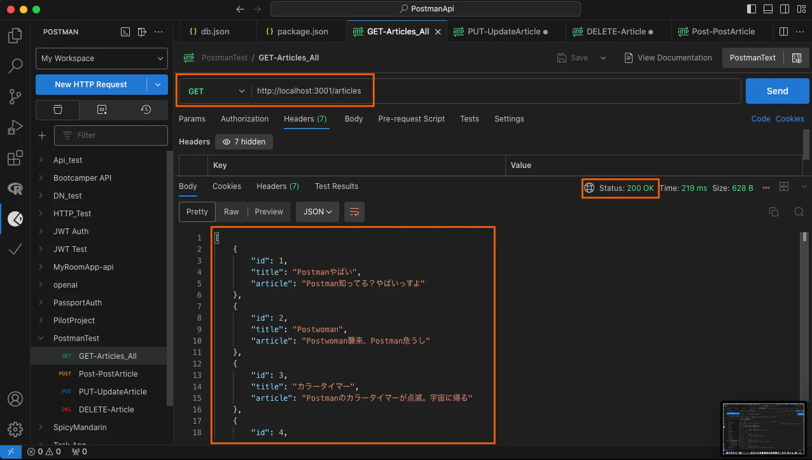812x460 pixels.
Task: Open the Manage gear in the activity bar
Action: (15, 429)
